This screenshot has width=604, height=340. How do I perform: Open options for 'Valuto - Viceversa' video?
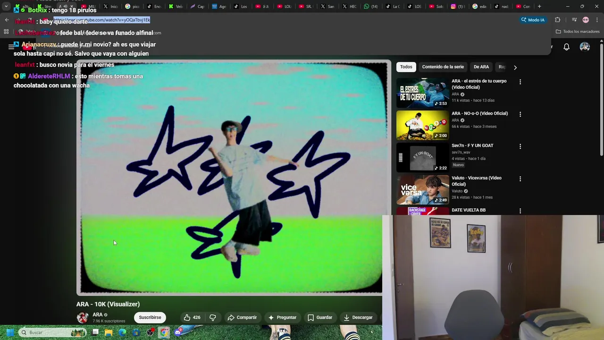click(x=520, y=179)
